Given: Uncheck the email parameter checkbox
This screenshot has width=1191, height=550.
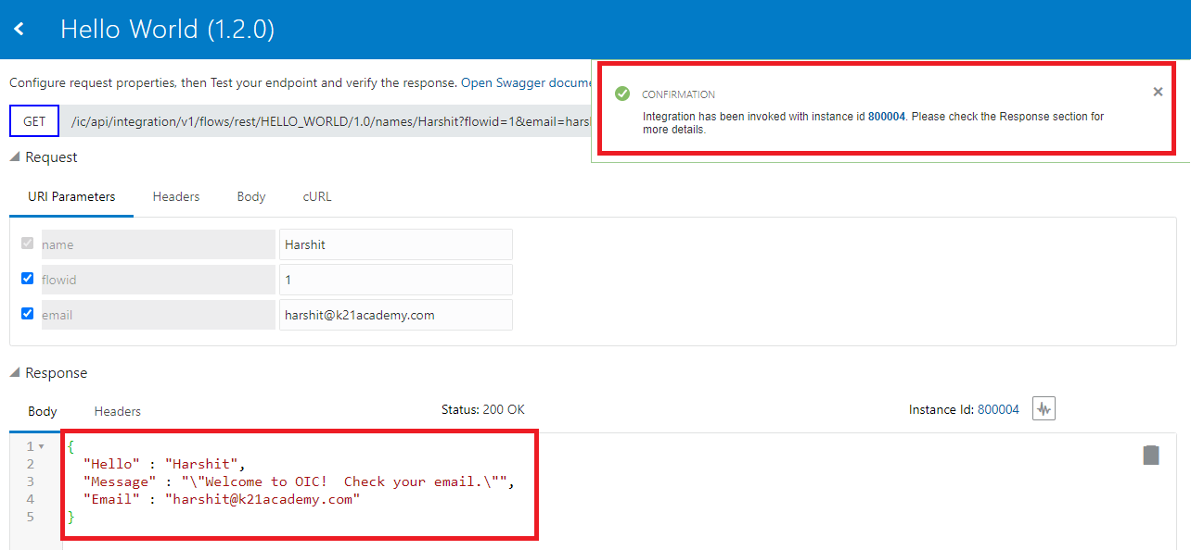Looking at the screenshot, I should (x=27, y=313).
